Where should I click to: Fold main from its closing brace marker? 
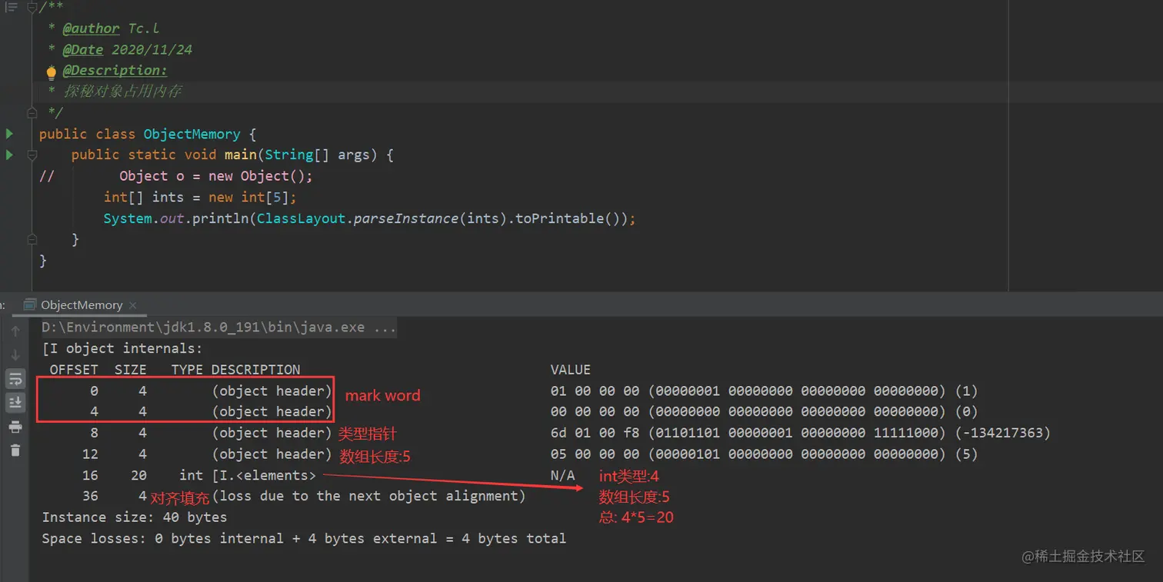32,239
